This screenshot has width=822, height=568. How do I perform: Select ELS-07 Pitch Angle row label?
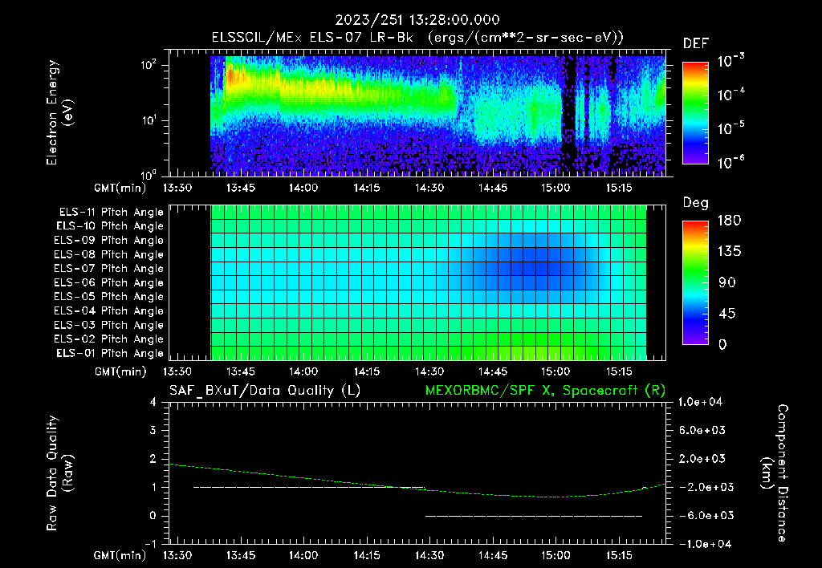point(109,268)
